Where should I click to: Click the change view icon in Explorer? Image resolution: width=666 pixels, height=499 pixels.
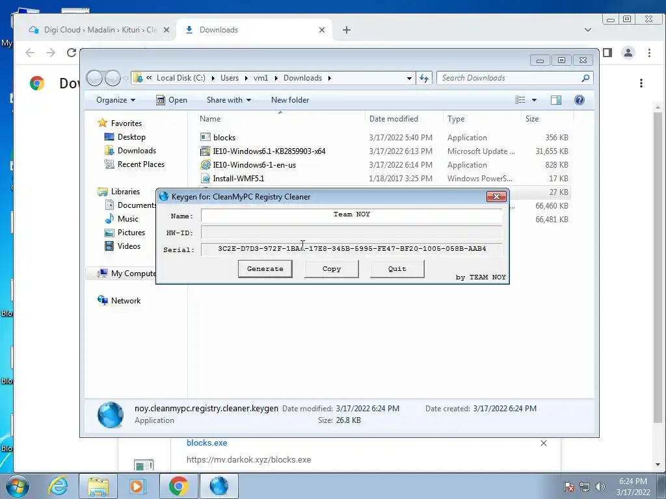[520, 100]
